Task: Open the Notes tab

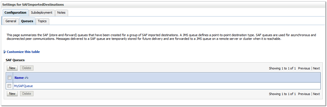Action: pos(61,13)
